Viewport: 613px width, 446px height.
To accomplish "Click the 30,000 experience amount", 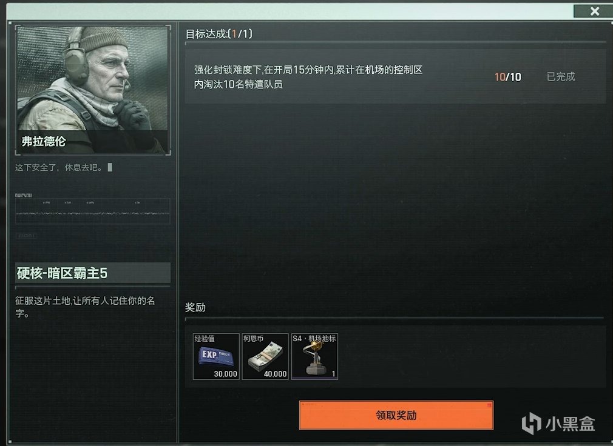I will coord(226,374).
